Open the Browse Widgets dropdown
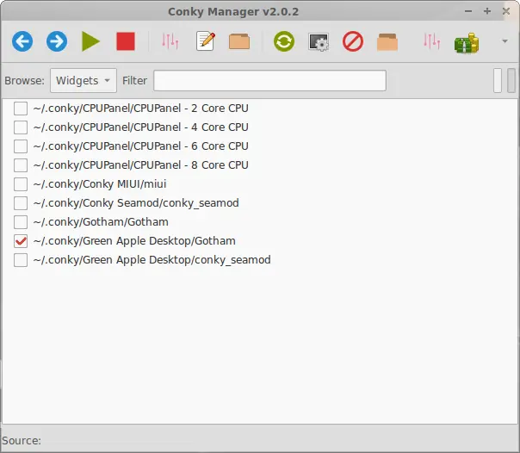Viewport: 520px width, 453px height. tap(84, 81)
